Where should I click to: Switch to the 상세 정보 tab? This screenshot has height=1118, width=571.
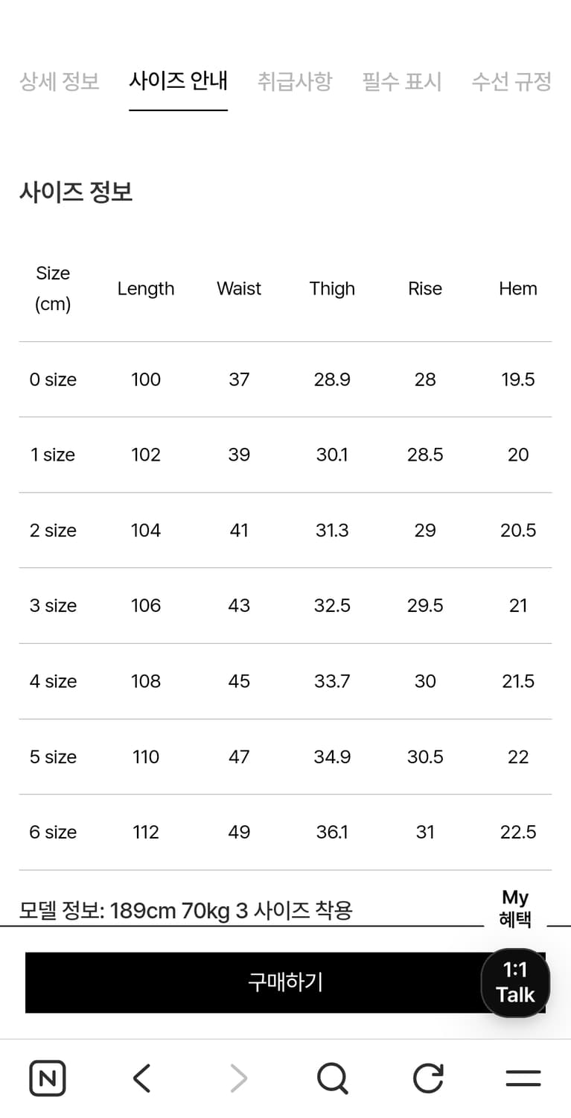(x=60, y=81)
